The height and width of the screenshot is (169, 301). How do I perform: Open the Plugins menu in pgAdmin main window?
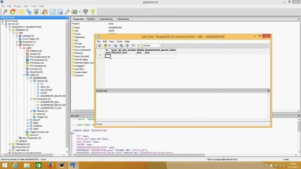click(17, 6)
